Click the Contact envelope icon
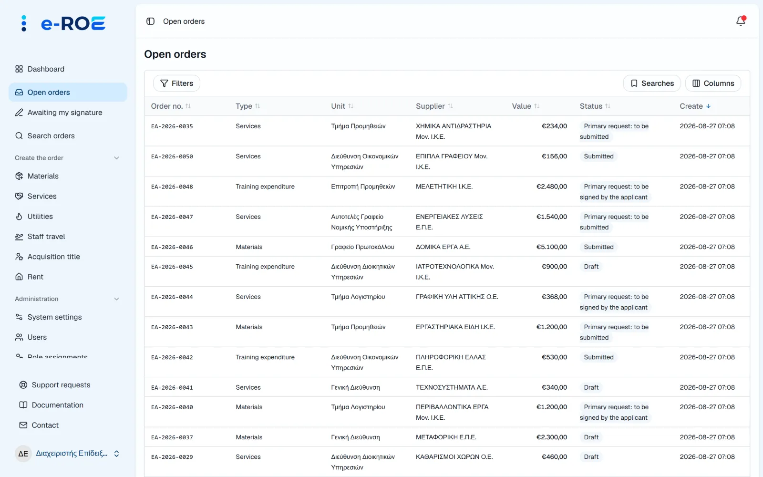The image size is (763, 477). 23,425
